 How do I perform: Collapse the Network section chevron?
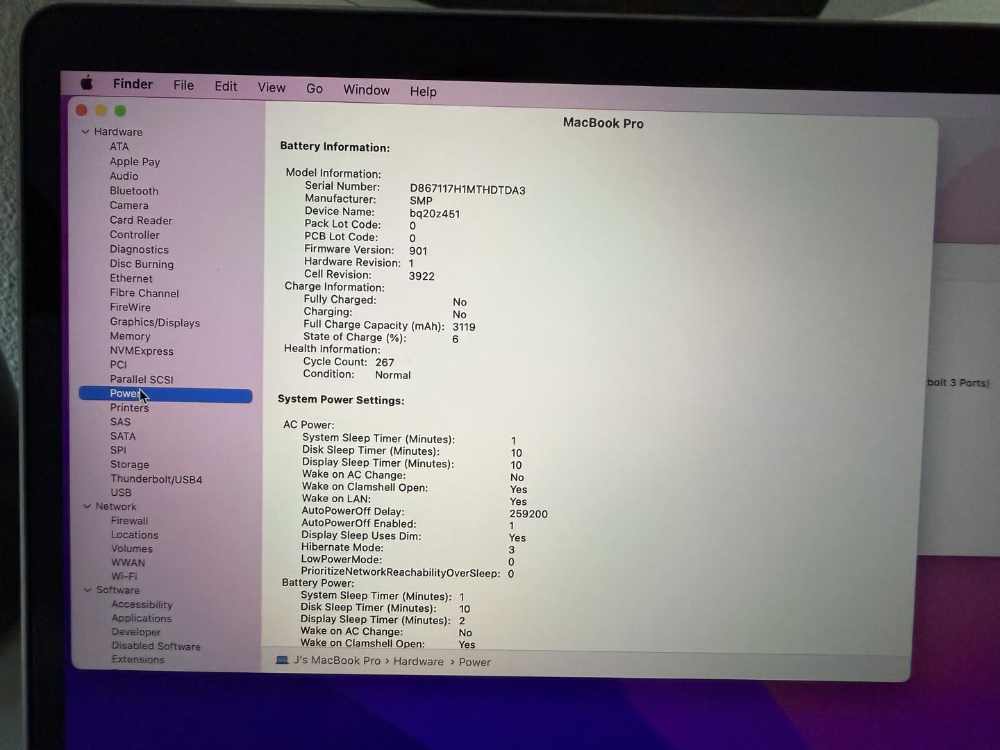[87, 506]
